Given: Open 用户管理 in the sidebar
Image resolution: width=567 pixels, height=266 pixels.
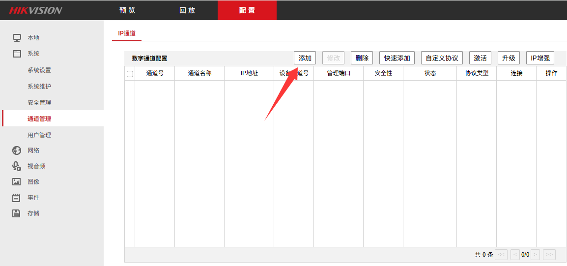Looking at the screenshot, I should 39,135.
